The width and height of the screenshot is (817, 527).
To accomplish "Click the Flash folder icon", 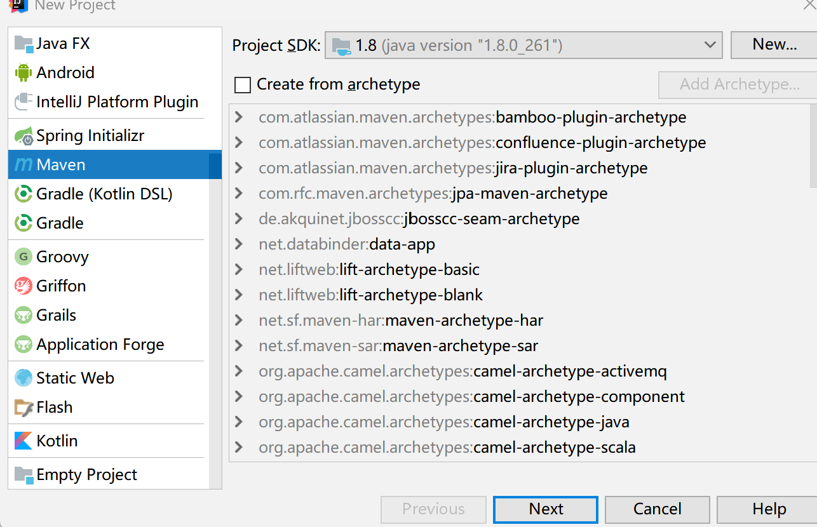I will [x=24, y=408].
